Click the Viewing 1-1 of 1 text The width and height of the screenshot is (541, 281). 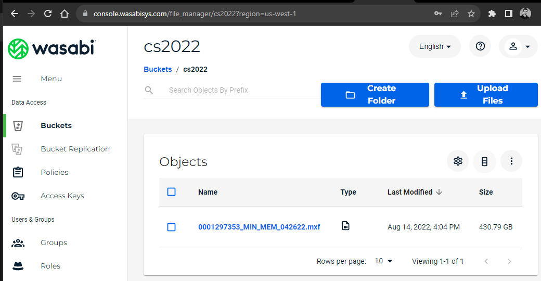pos(437,261)
